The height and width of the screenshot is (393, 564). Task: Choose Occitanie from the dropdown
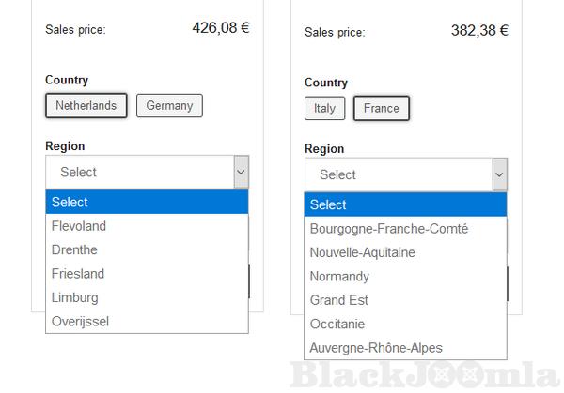(339, 325)
